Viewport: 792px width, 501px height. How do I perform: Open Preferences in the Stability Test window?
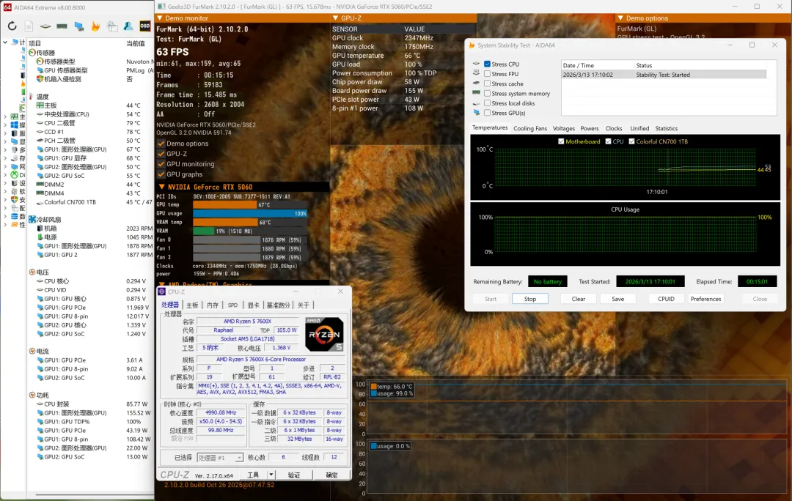705,299
